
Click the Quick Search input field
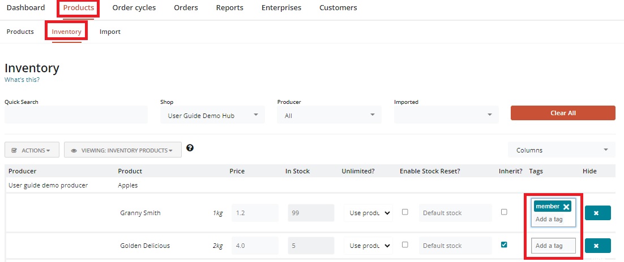click(x=76, y=115)
